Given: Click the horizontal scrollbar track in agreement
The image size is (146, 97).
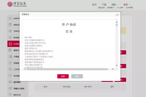Looking at the screenshot, I should (67, 69).
